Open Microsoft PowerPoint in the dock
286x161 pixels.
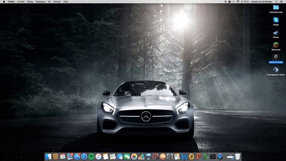pos(198,157)
